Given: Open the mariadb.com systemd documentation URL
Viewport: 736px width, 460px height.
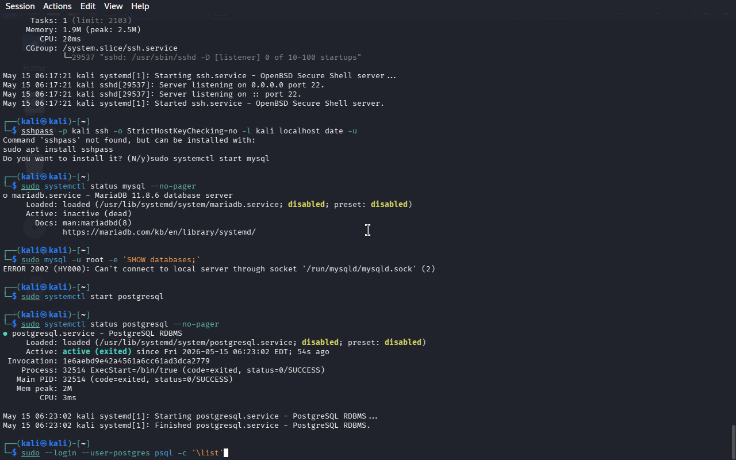Looking at the screenshot, I should pos(159,232).
